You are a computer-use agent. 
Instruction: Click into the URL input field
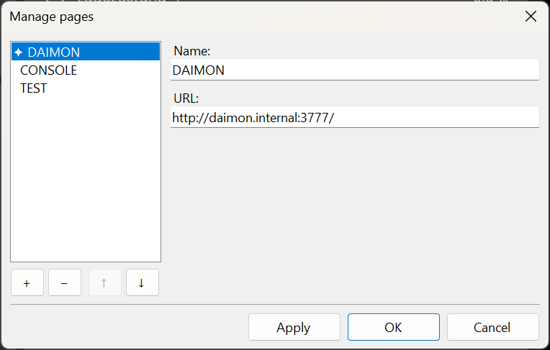click(354, 117)
